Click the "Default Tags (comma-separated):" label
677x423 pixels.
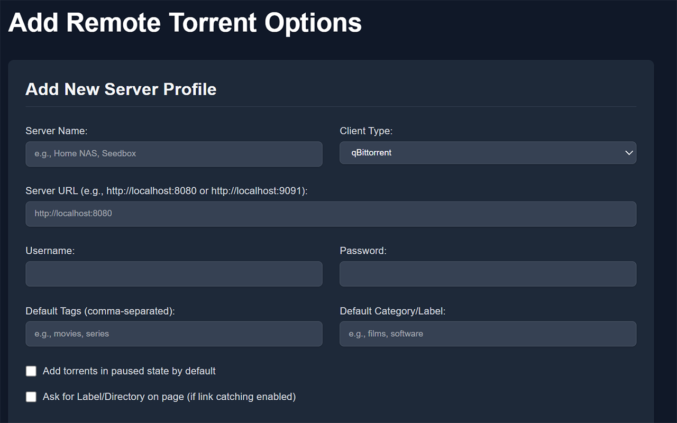tap(100, 311)
